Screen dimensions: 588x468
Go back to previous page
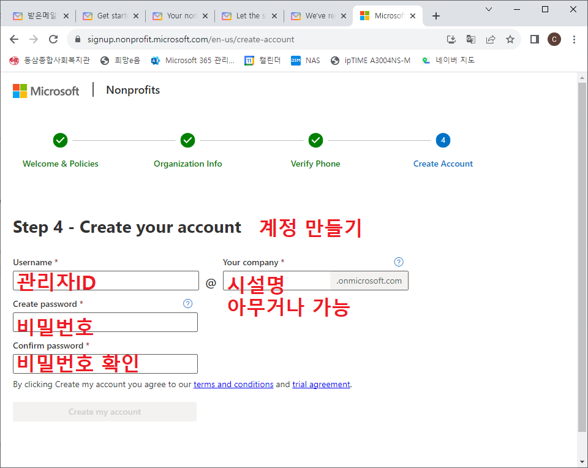point(14,39)
